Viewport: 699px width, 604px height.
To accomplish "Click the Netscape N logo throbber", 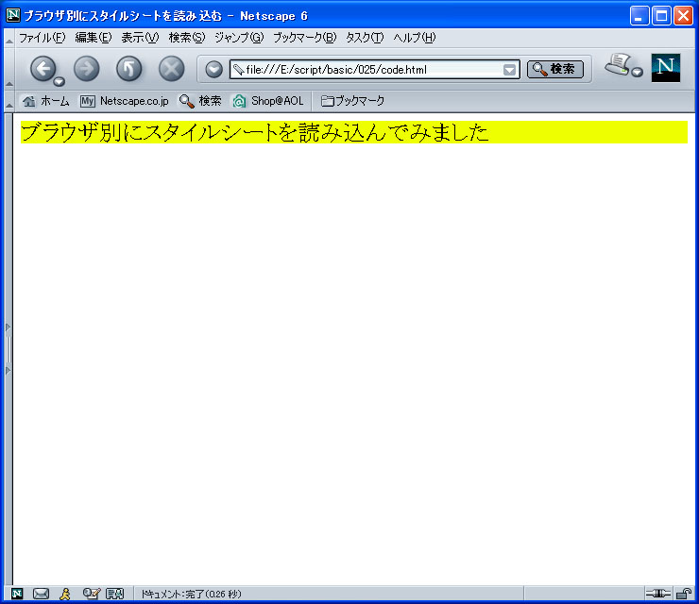I will pos(666,68).
